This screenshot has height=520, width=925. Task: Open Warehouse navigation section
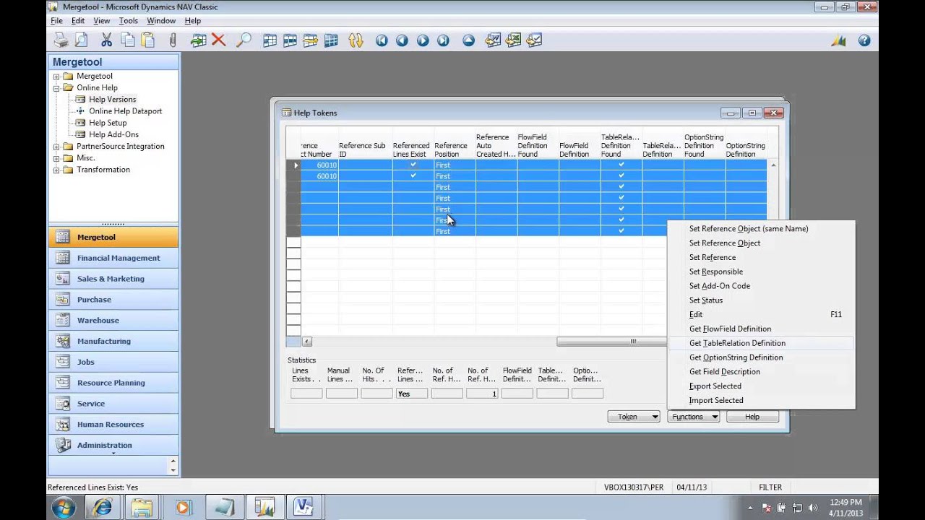pyautogui.click(x=113, y=321)
